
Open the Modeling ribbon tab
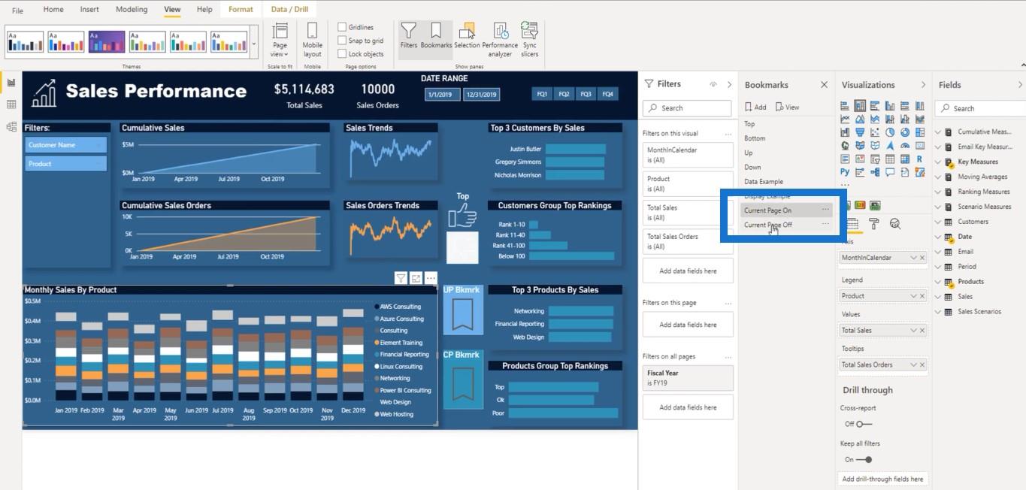[x=132, y=10]
